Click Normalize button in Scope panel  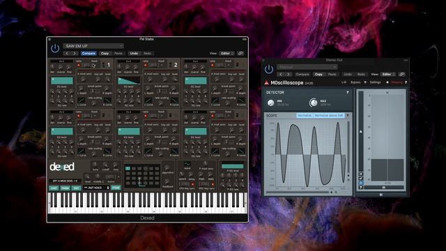pyautogui.click(x=305, y=116)
